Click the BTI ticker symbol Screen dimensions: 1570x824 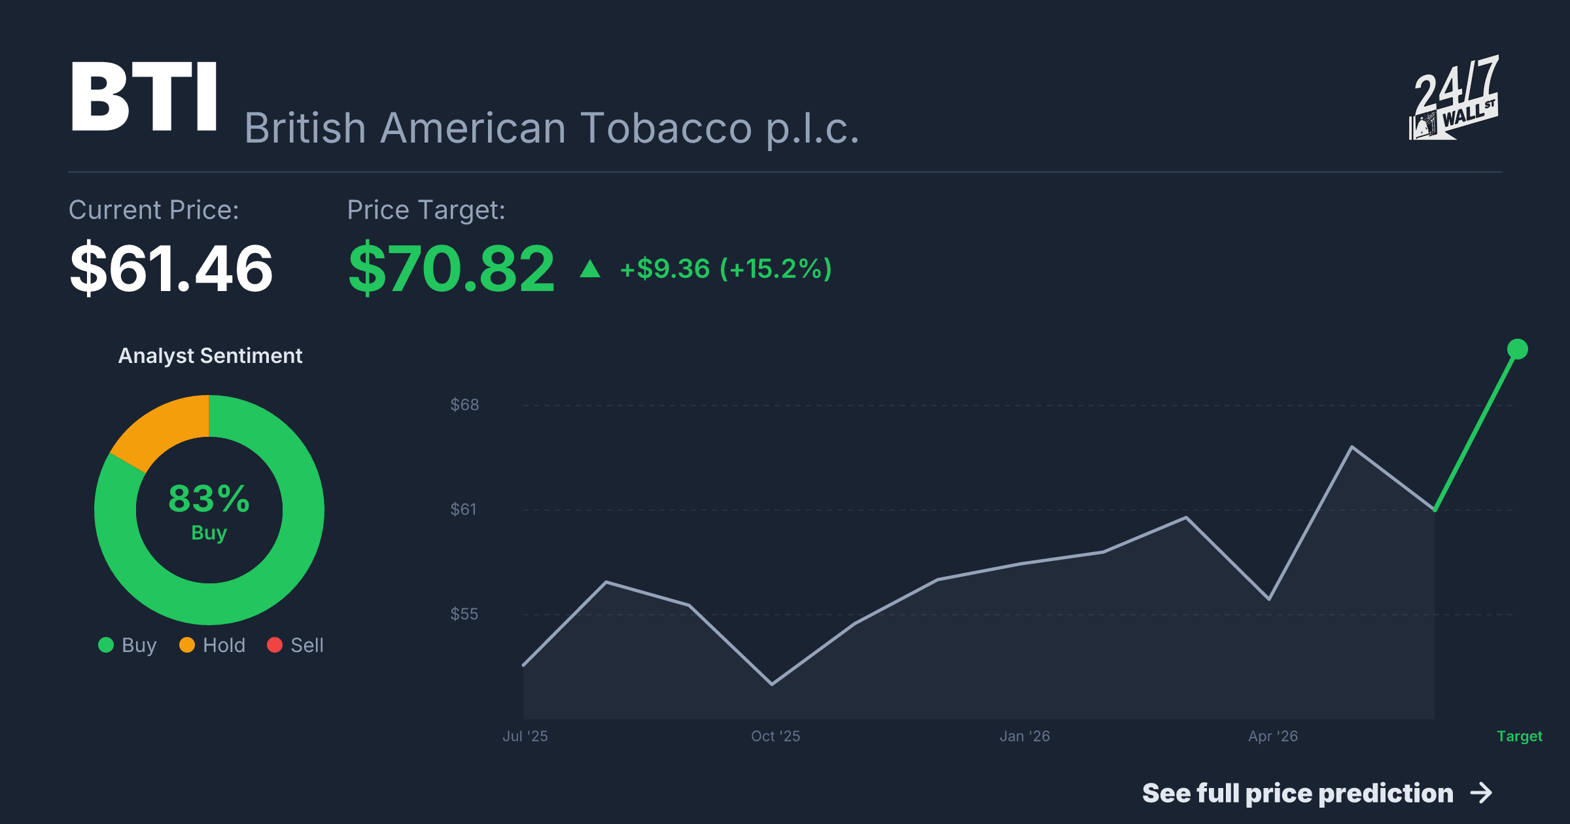tap(144, 97)
